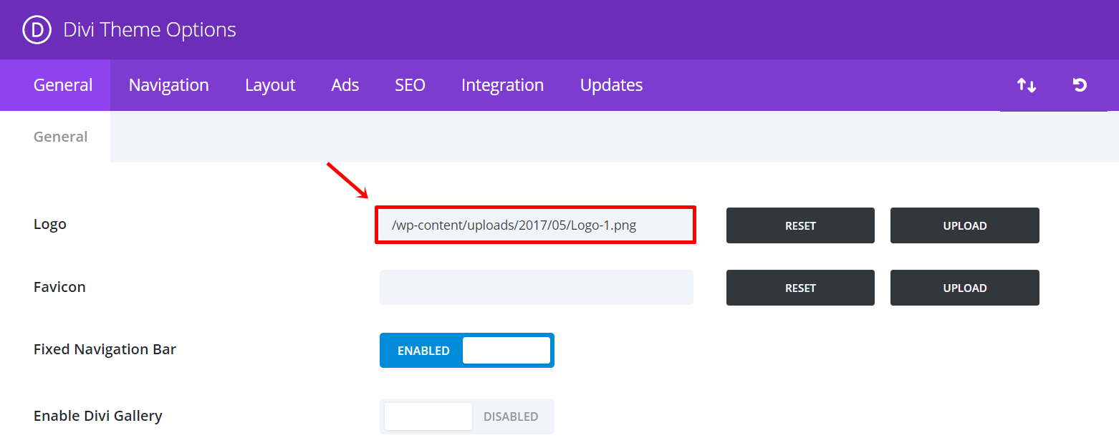Toggle Fixed Navigation Bar switch
The image size is (1119, 448).
click(x=466, y=351)
